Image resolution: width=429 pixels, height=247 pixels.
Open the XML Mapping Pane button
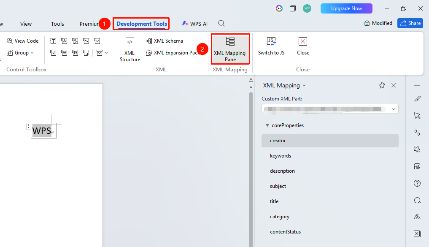coord(230,49)
